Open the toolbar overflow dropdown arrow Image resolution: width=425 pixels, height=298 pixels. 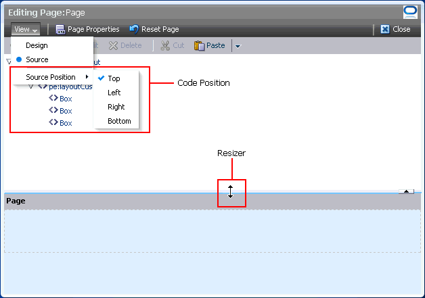coord(238,46)
